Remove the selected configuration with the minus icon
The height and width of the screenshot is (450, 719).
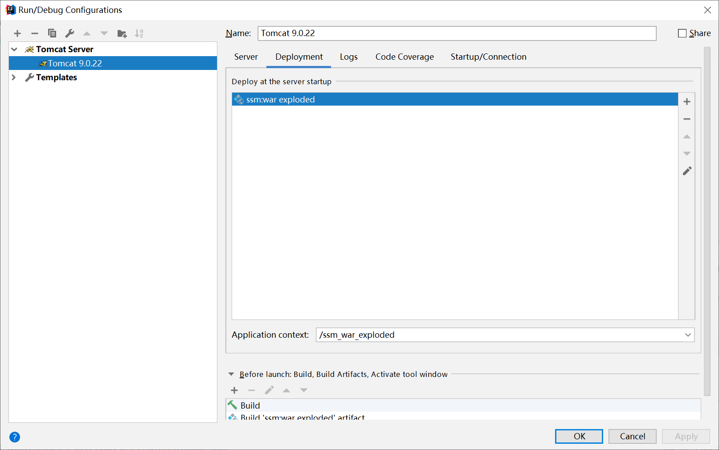point(35,33)
